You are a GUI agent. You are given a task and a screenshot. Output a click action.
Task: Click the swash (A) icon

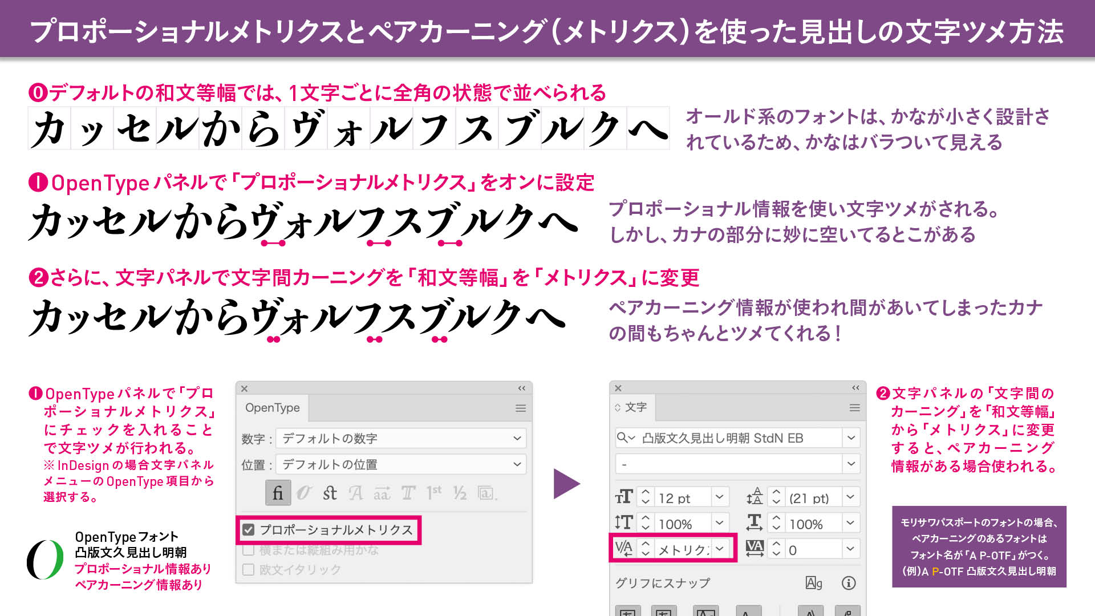point(356,493)
